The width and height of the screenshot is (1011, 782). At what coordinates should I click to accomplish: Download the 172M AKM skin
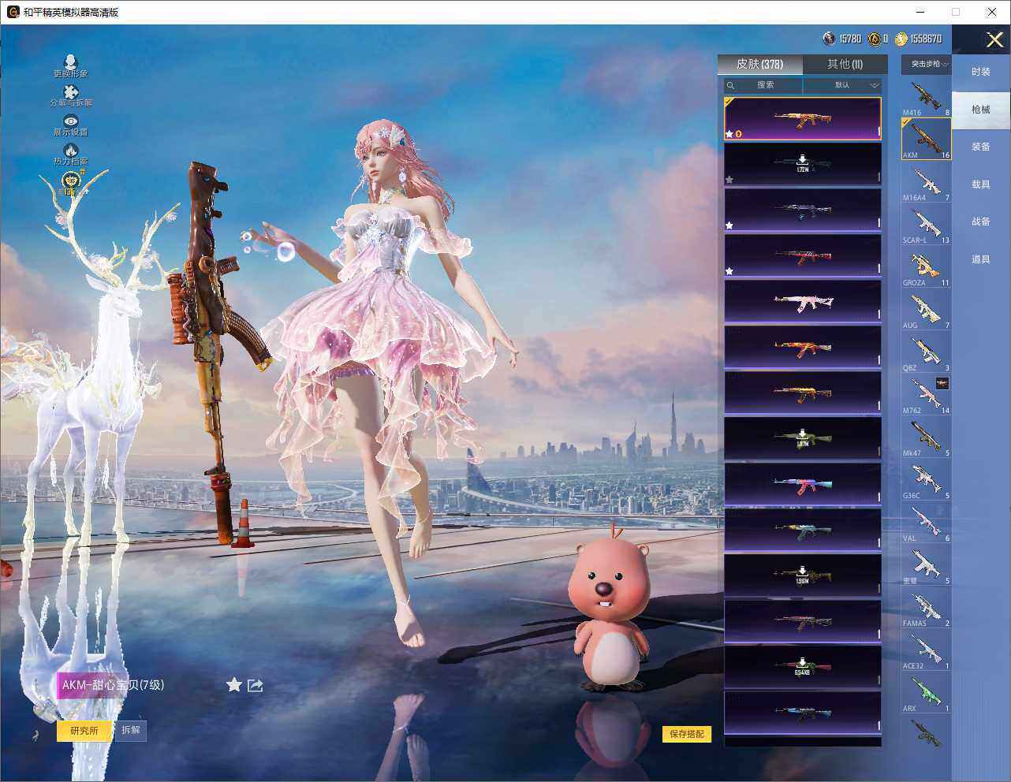[x=803, y=164]
